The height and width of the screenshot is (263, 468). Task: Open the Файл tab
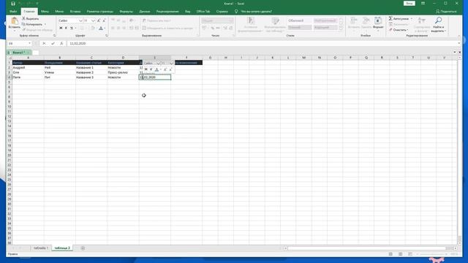pos(13,12)
